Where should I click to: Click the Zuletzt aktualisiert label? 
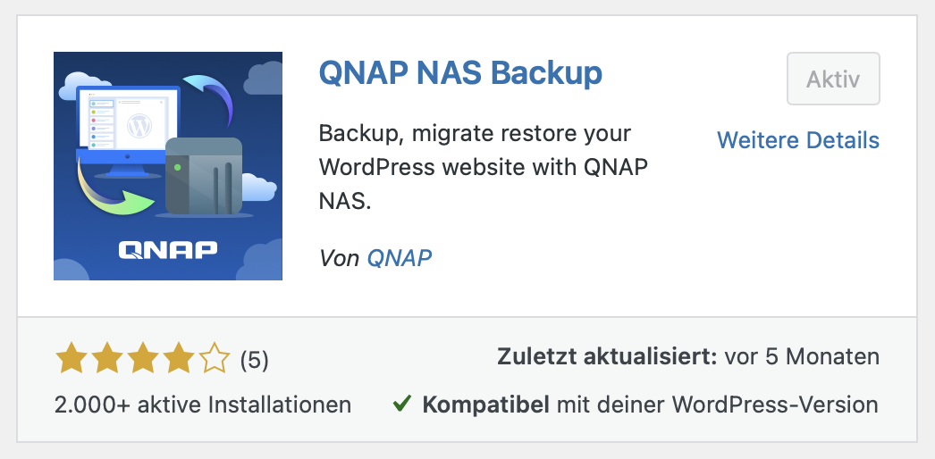607,356
